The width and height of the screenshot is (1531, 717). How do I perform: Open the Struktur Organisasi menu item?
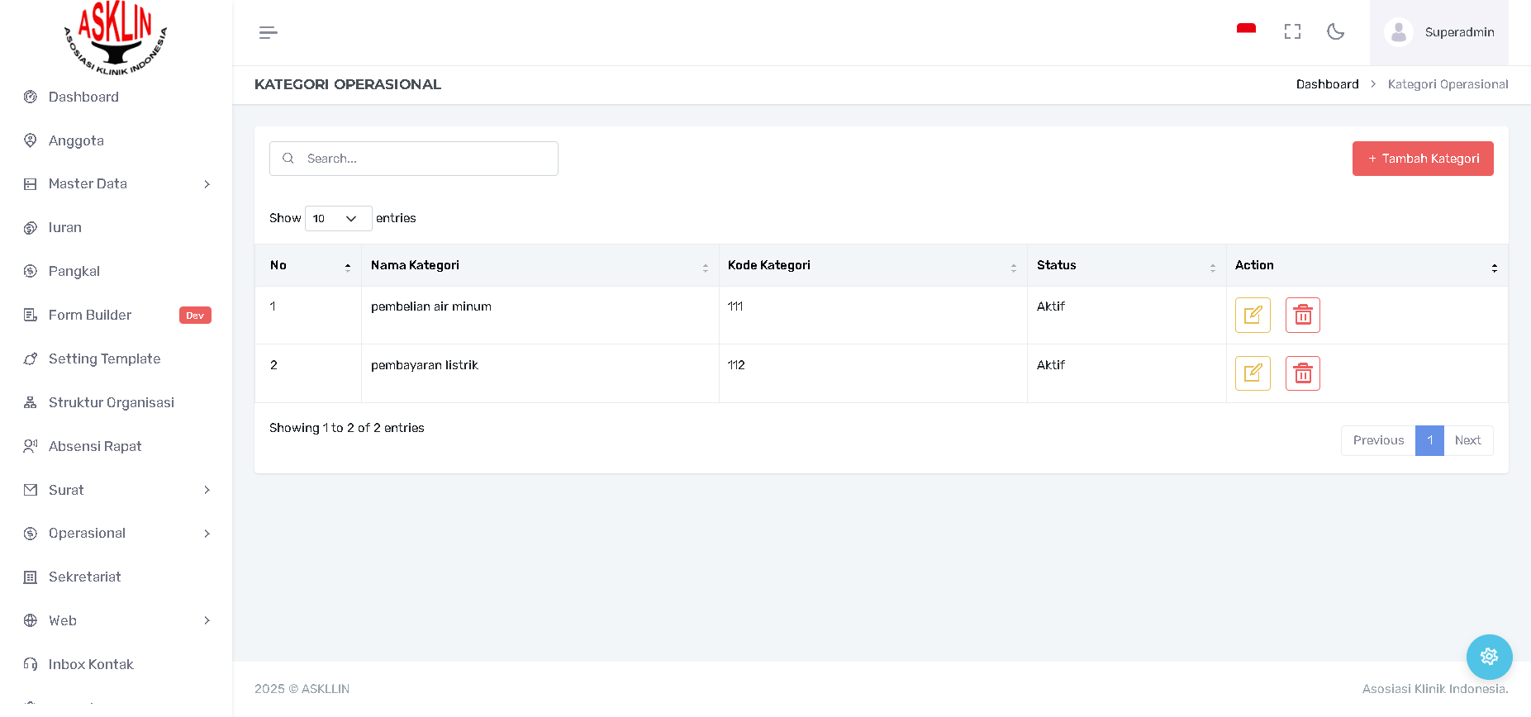[111, 402]
